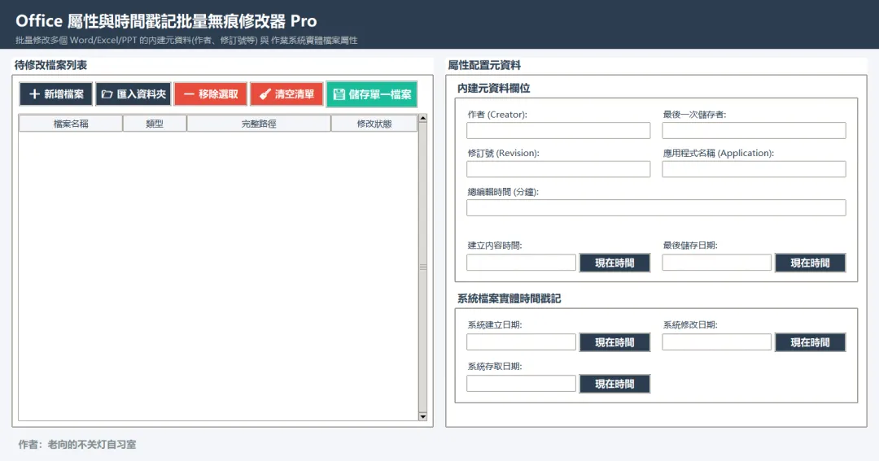Click the author credit 老向的不关灯自习室
Image resolution: width=879 pixels, height=461 pixels.
[x=92, y=445]
